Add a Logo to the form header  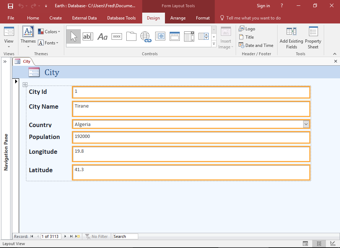pyautogui.click(x=247, y=29)
